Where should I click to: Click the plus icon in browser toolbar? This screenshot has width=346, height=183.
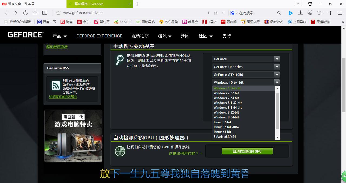point(330,13)
